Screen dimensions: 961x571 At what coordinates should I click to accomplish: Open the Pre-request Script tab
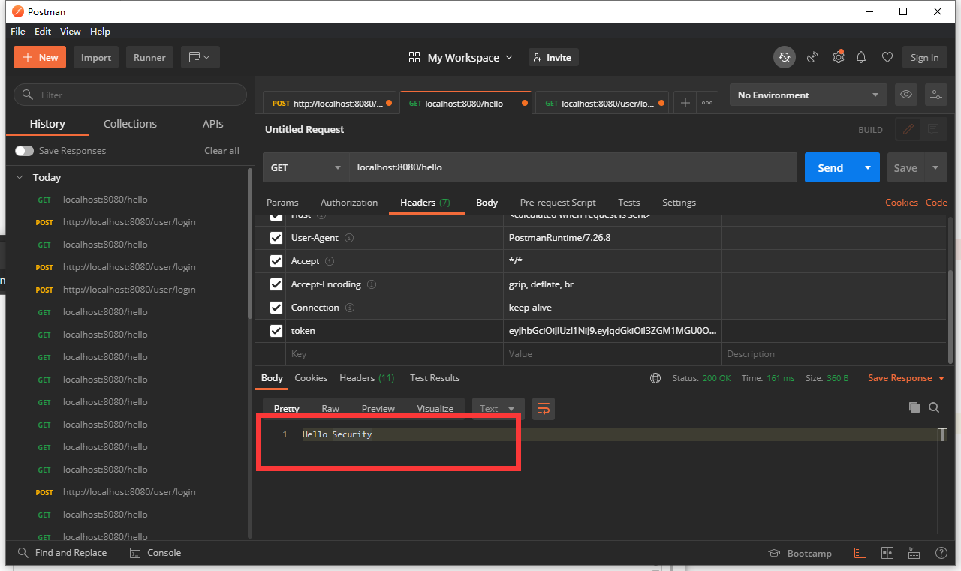(558, 203)
